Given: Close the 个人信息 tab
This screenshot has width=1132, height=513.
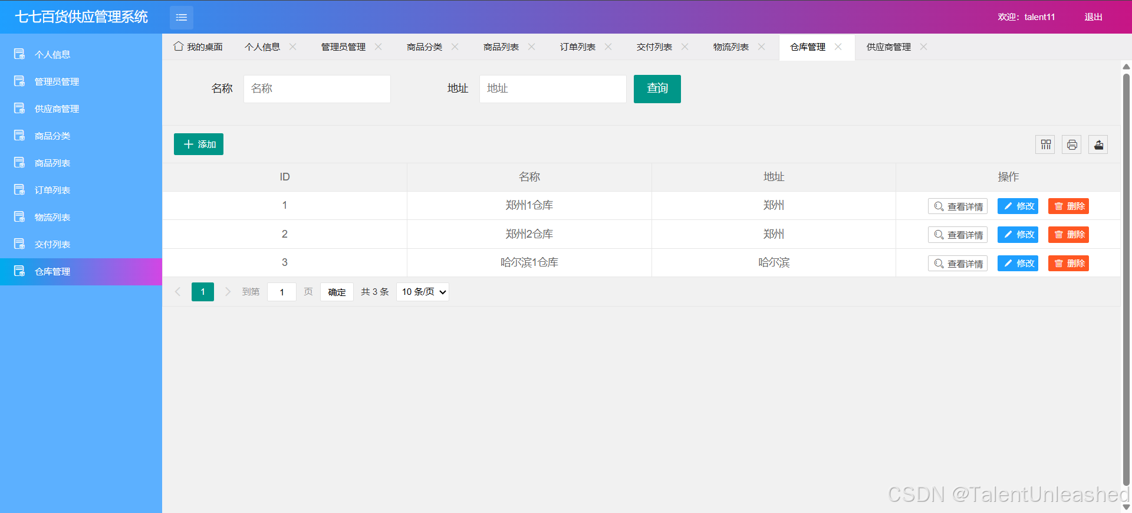Looking at the screenshot, I should (x=293, y=47).
